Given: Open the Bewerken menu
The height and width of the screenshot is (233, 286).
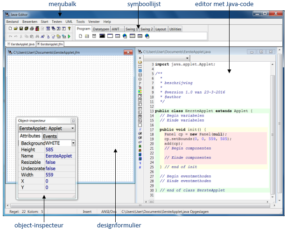Looking at the screenshot, I should click(x=29, y=22).
